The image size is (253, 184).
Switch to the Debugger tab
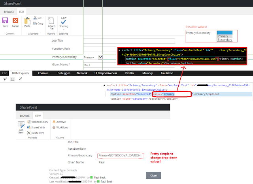(x=64, y=73)
